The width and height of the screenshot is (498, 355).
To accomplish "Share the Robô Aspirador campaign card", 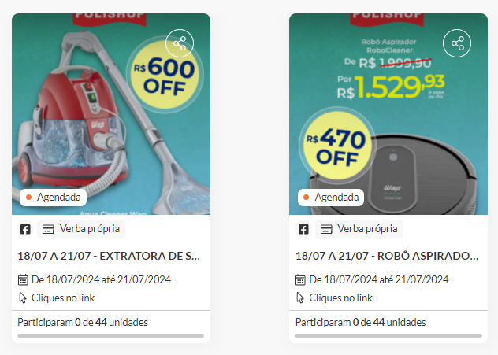I will click(x=457, y=43).
